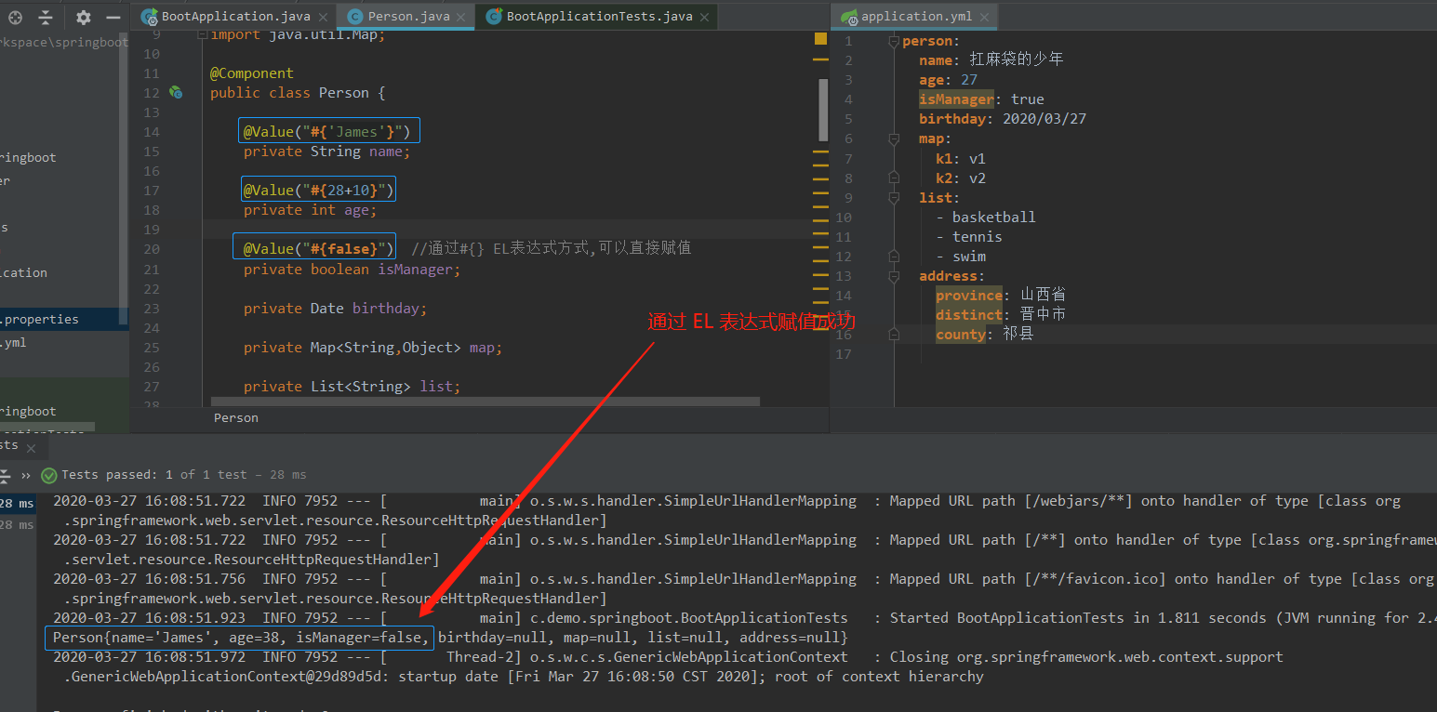Click the '- tennis' list item
The image size is (1437, 712).
click(x=969, y=236)
